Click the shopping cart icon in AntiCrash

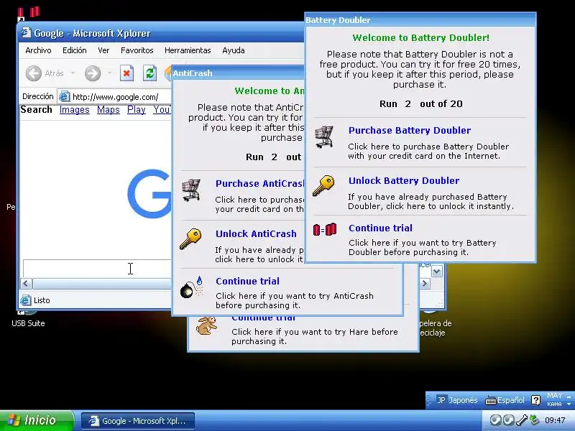coord(191,190)
